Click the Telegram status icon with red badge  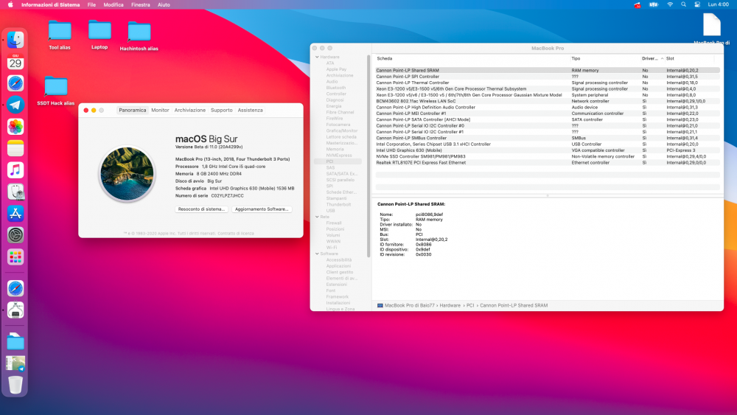pyautogui.click(x=638, y=4)
